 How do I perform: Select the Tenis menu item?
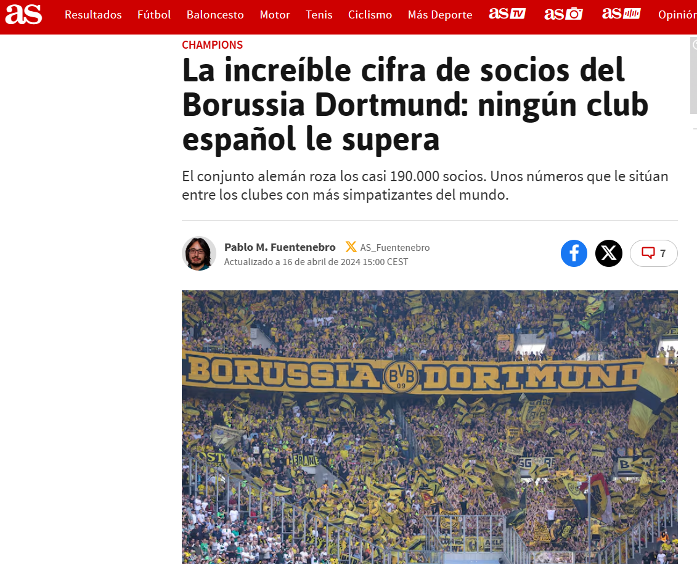point(319,15)
